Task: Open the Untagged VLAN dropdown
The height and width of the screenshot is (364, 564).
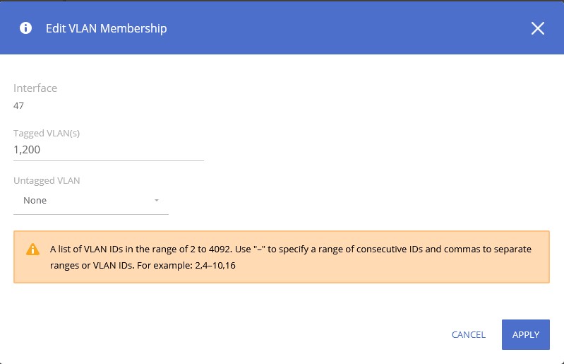Action: [x=90, y=201]
